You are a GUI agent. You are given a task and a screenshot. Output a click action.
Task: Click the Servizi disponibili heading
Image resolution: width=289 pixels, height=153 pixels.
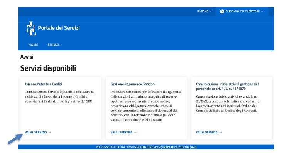[x=48, y=68]
